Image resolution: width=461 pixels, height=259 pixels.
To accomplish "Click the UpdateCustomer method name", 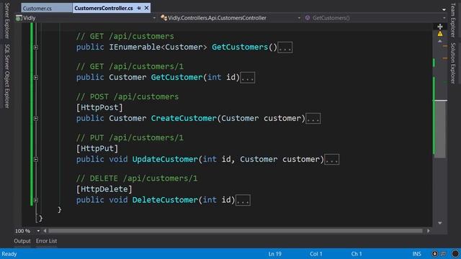I will [x=165, y=159].
